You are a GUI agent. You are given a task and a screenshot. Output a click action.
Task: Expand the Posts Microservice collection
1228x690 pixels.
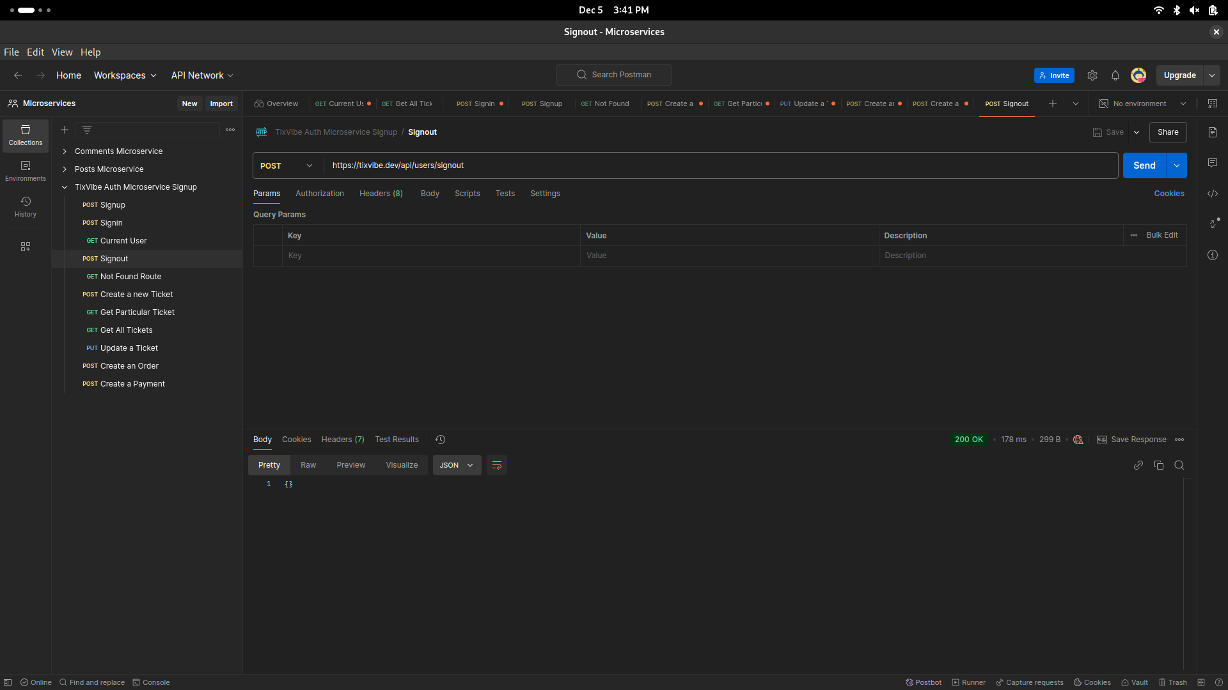[65, 169]
